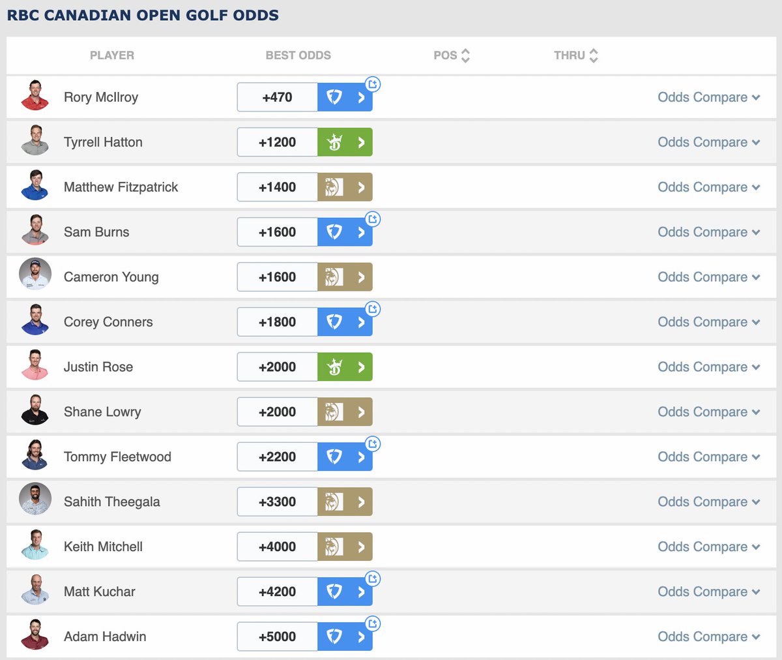Click the +4000 odds for Keith Mitchell
Image resolution: width=782 pixels, height=660 pixels.
pyautogui.click(x=278, y=547)
